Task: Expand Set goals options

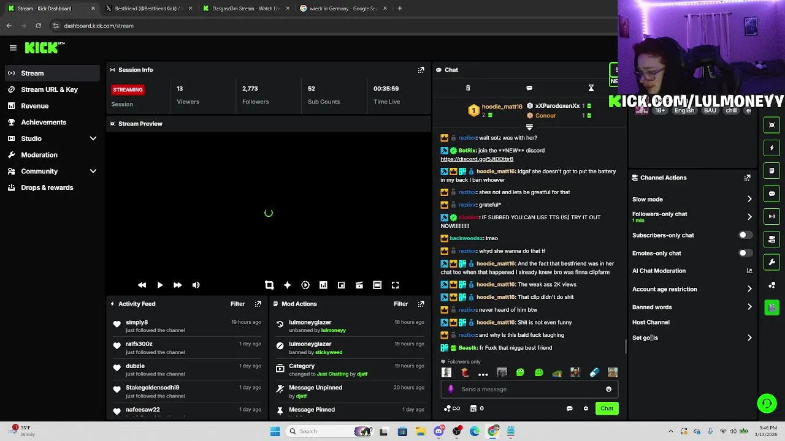Action: click(749, 337)
